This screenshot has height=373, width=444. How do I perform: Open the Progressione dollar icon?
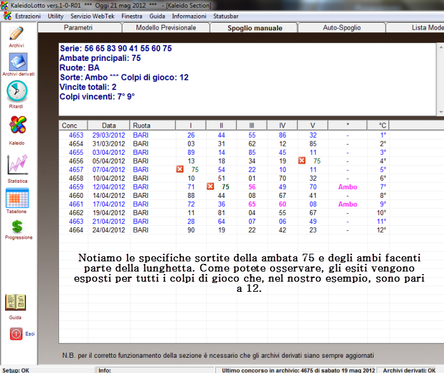point(17,226)
